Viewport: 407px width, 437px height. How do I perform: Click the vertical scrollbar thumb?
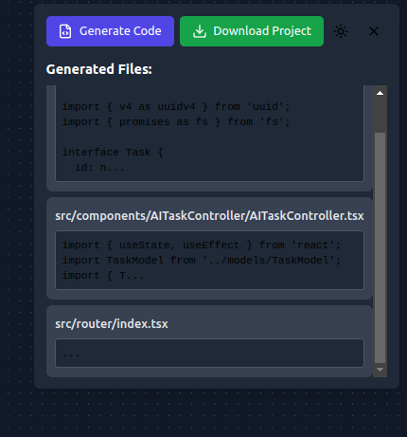[380, 247]
